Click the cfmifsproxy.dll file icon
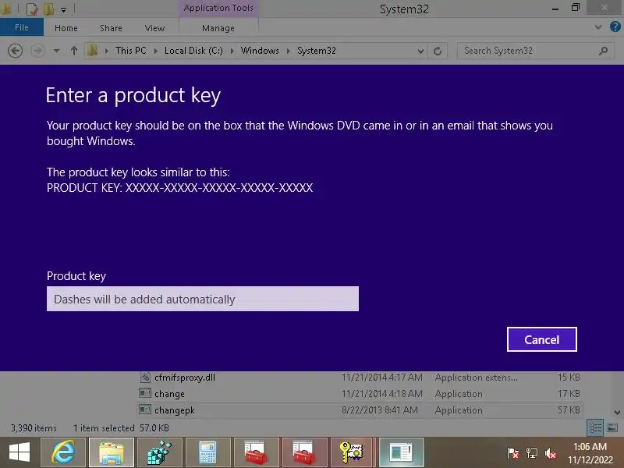The height and width of the screenshot is (468, 624). tap(145, 377)
